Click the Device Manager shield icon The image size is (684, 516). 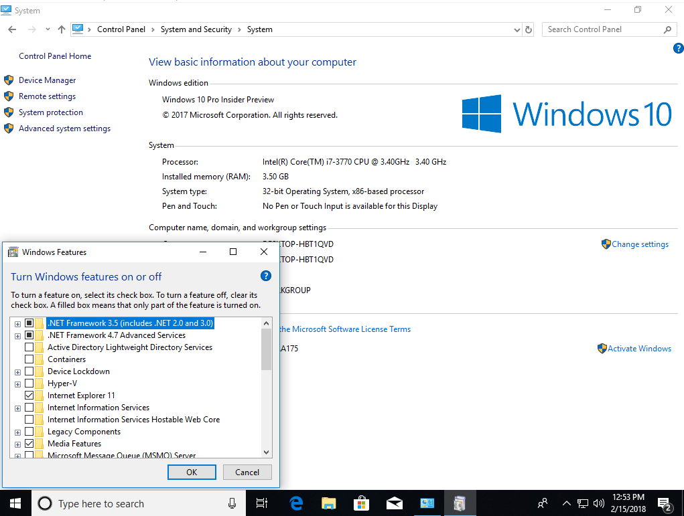click(x=9, y=80)
